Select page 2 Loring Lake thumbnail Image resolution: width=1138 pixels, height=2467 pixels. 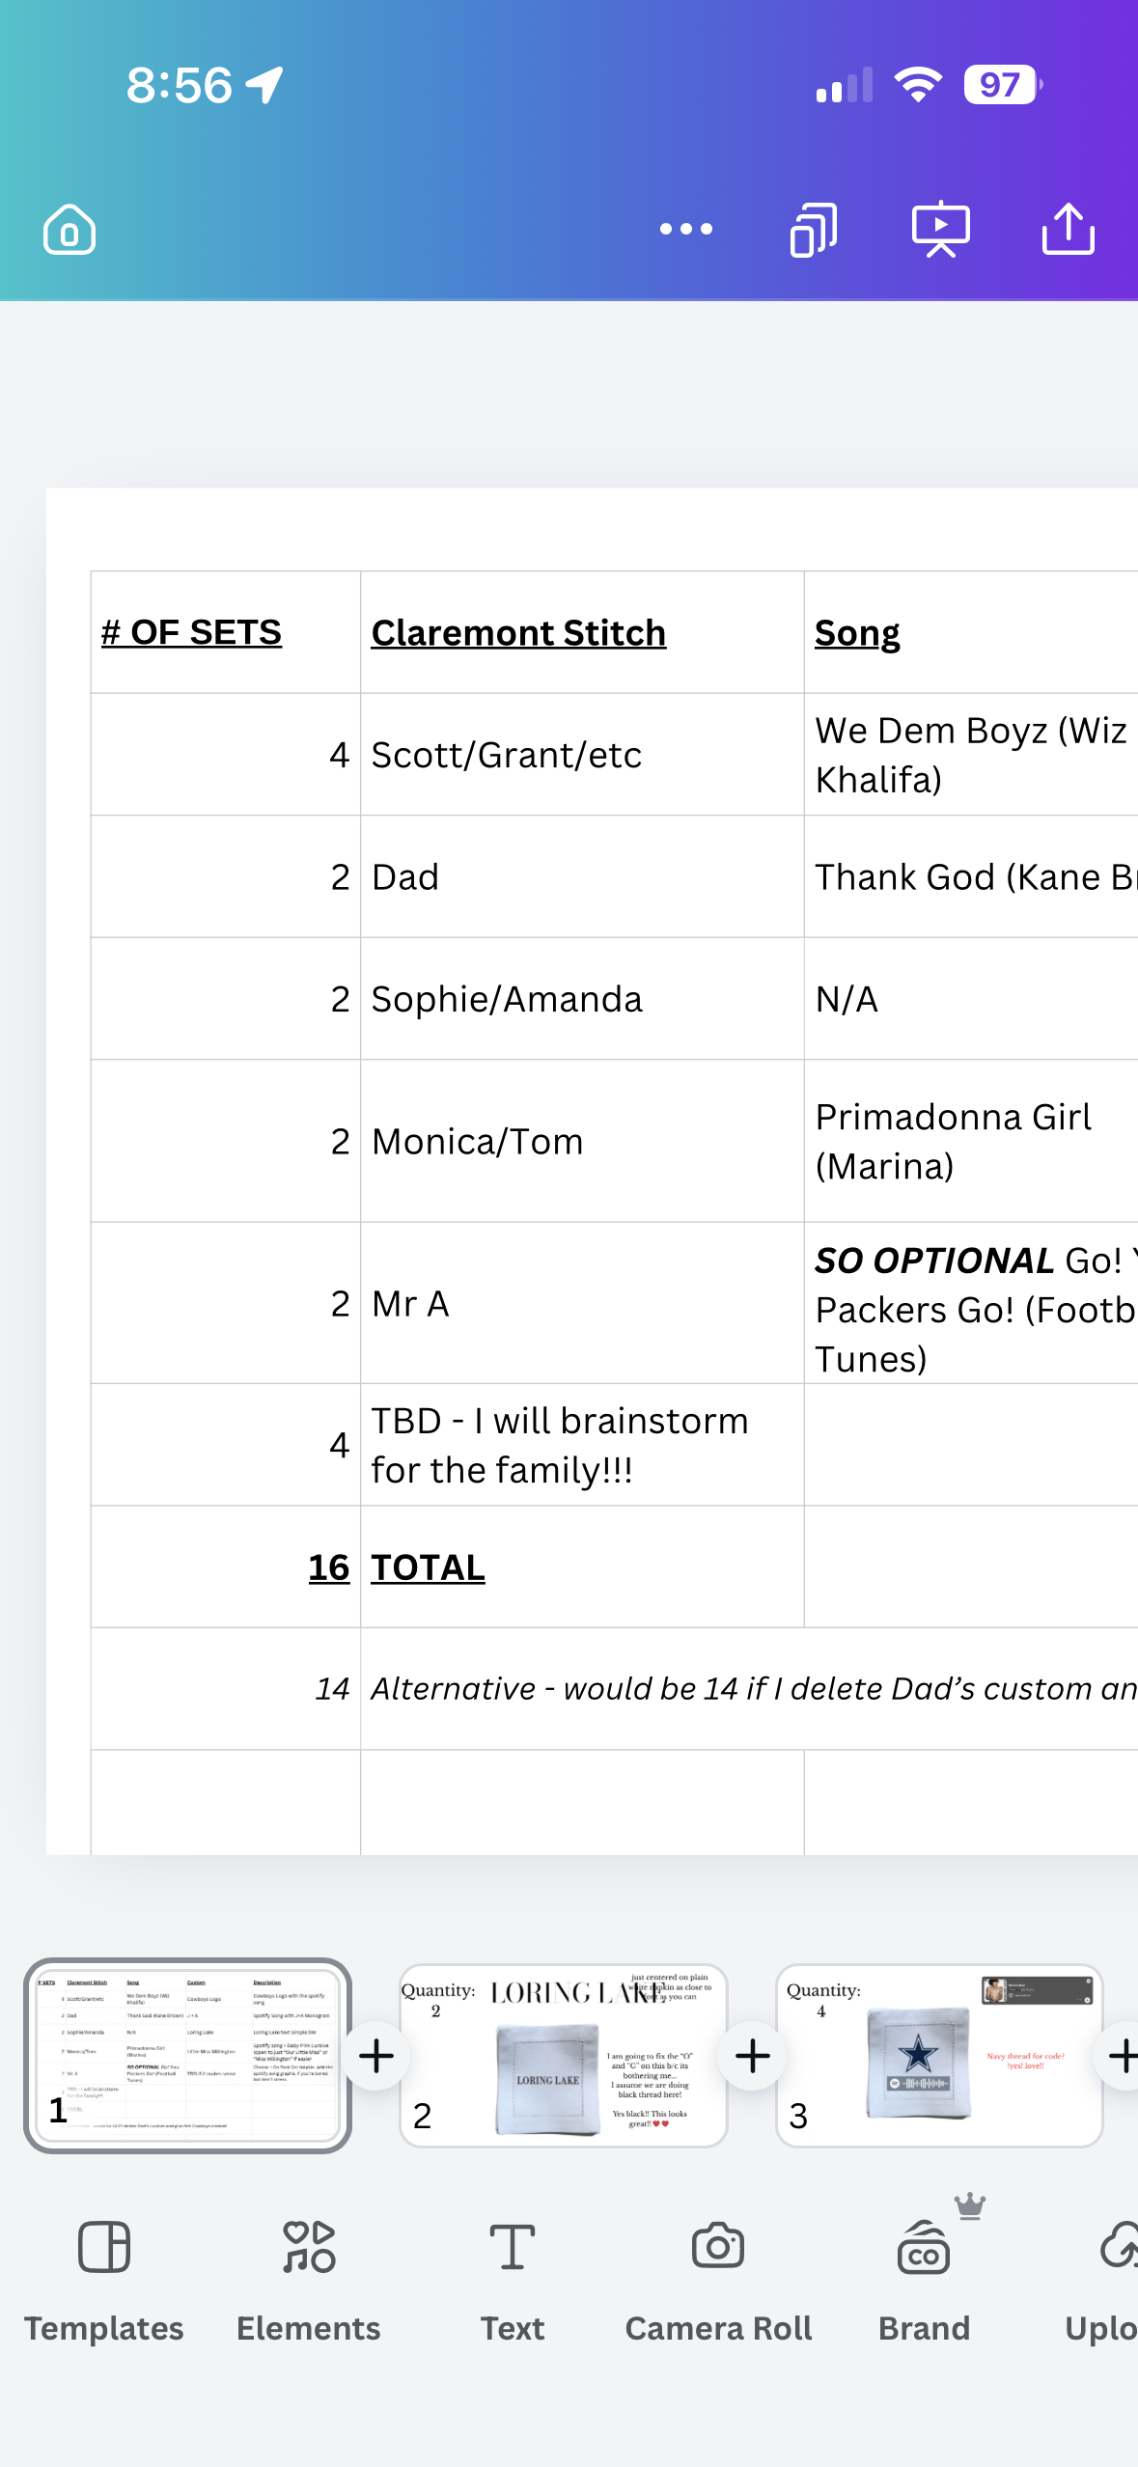click(x=563, y=2055)
